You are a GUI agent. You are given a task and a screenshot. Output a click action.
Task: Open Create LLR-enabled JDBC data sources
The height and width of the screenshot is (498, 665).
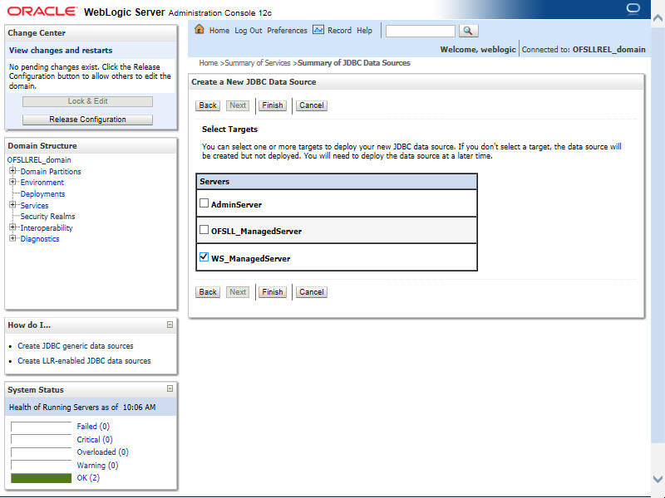pyautogui.click(x=84, y=361)
